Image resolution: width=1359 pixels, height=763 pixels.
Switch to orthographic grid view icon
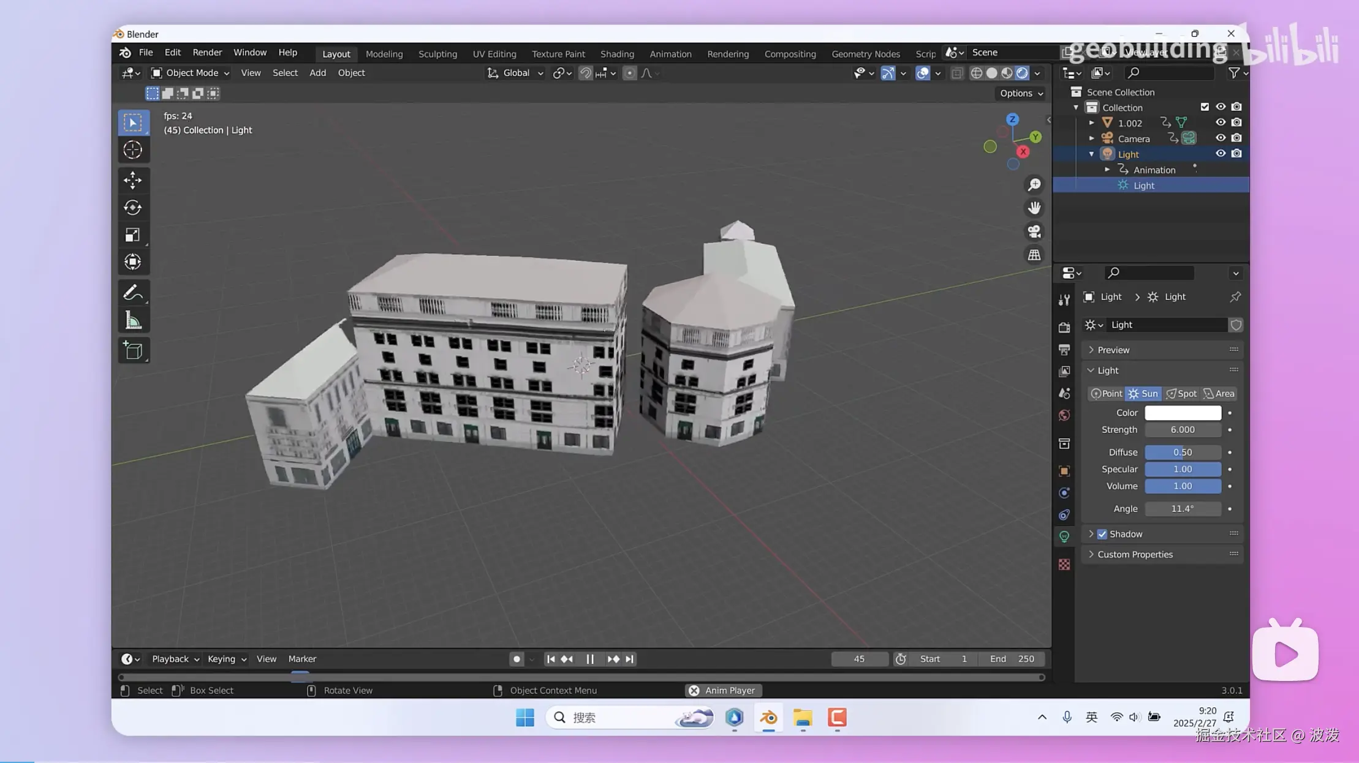(1034, 255)
